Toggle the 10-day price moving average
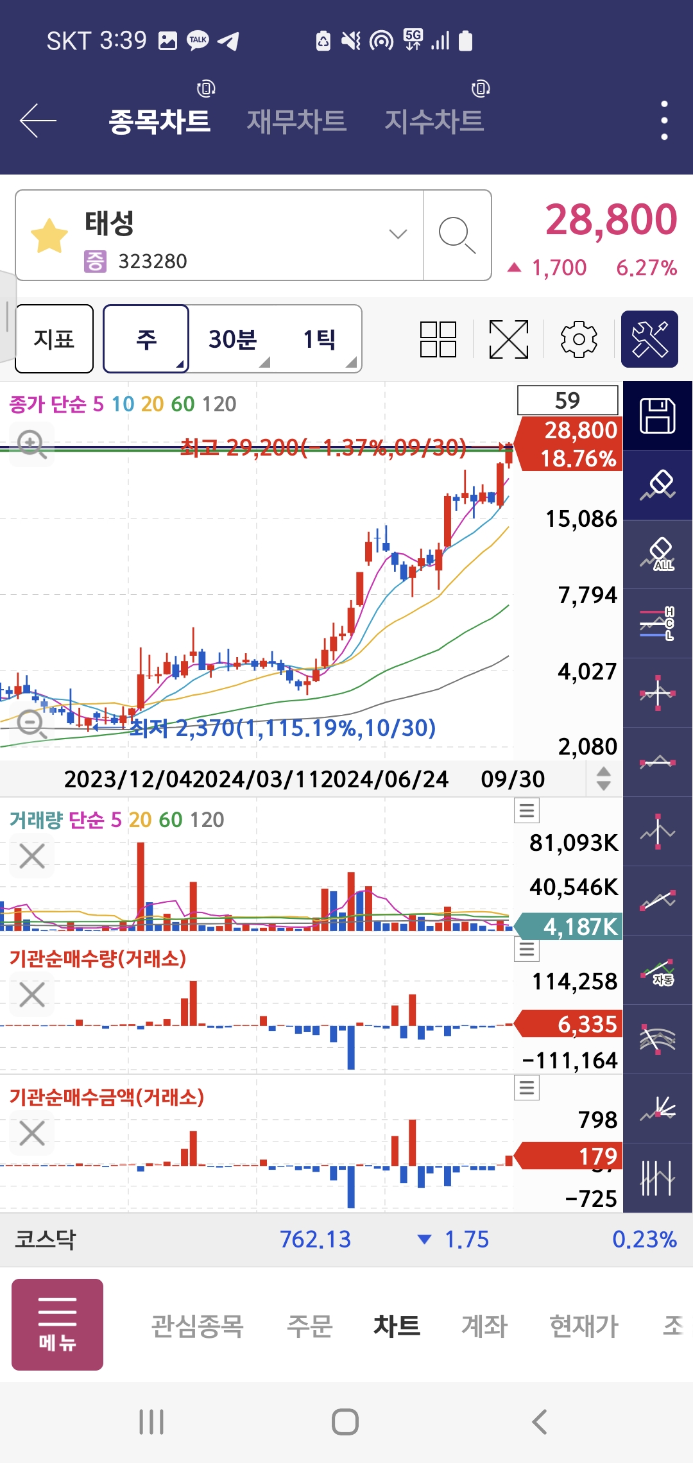693x1463 pixels. click(123, 404)
